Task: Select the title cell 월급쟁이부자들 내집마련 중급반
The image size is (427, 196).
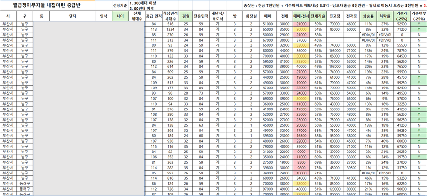Action: point(47,5)
